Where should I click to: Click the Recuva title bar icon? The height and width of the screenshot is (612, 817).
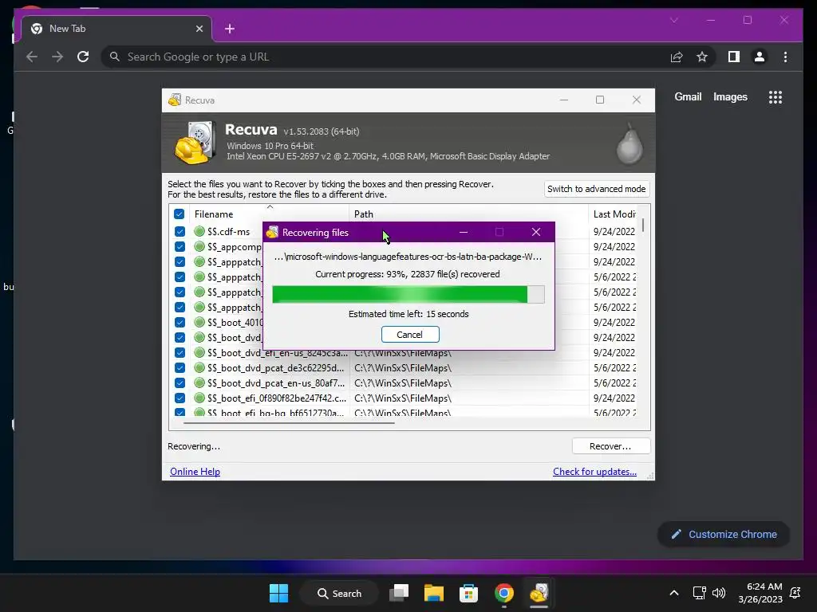pyautogui.click(x=175, y=100)
